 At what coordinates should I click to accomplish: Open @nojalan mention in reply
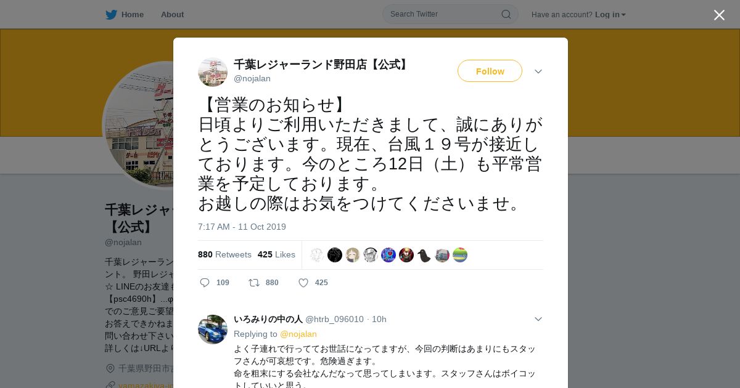click(x=298, y=334)
